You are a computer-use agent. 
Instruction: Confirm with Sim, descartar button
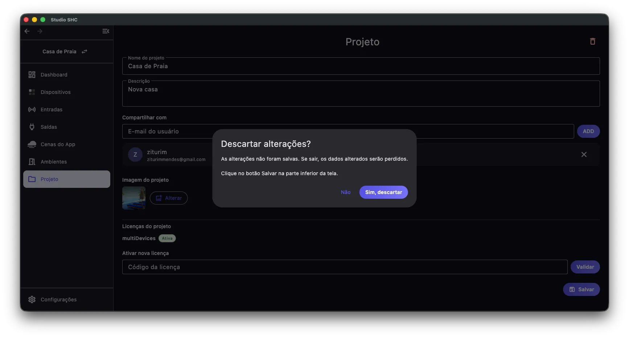coord(383,192)
